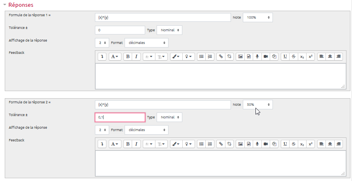
Task: Record video in response 1 feedback editor
Action: 265,57
